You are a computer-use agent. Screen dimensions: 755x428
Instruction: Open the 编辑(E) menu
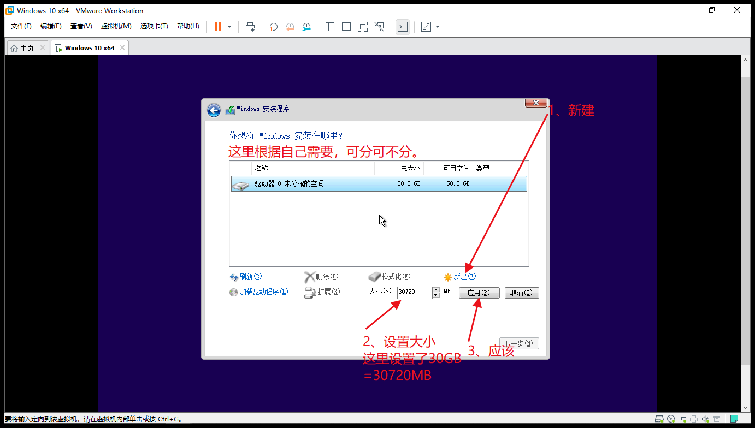pyautogui.click(x=51, y=26)
